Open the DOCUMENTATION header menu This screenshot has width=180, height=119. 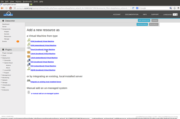[132, 14]
